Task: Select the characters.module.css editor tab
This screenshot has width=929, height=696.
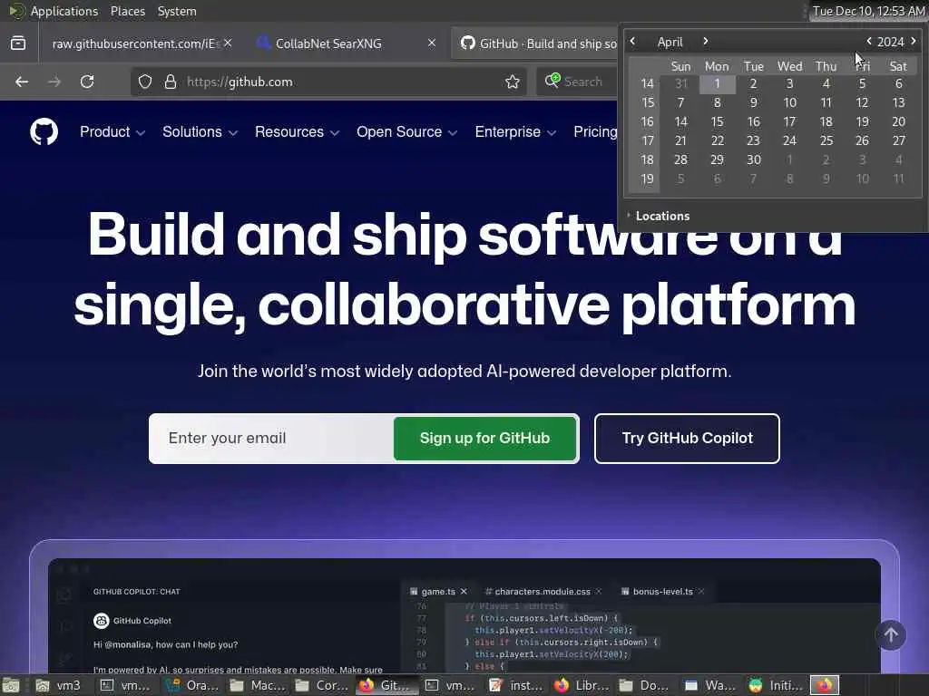Action: 543,591
